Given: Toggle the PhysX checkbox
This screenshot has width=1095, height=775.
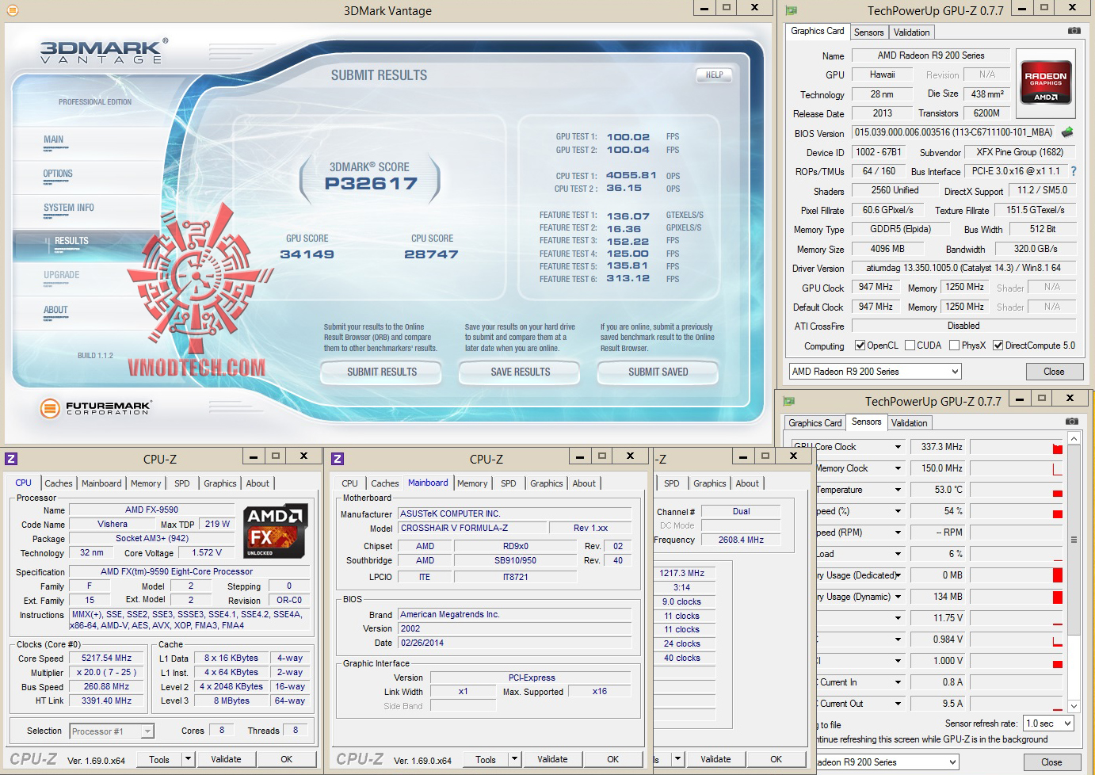Looking at the screenshot, I should click(x=955, y=346).
